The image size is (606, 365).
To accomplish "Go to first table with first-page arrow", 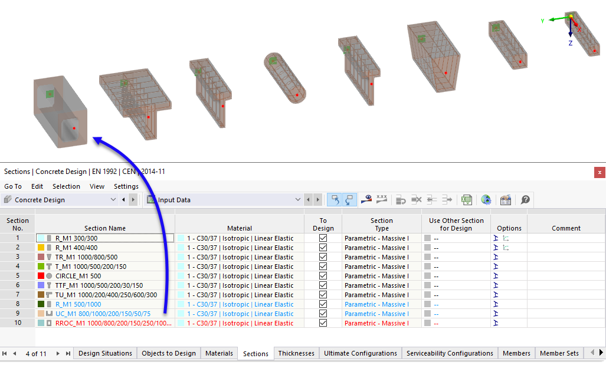I will [x=5, y=353].
